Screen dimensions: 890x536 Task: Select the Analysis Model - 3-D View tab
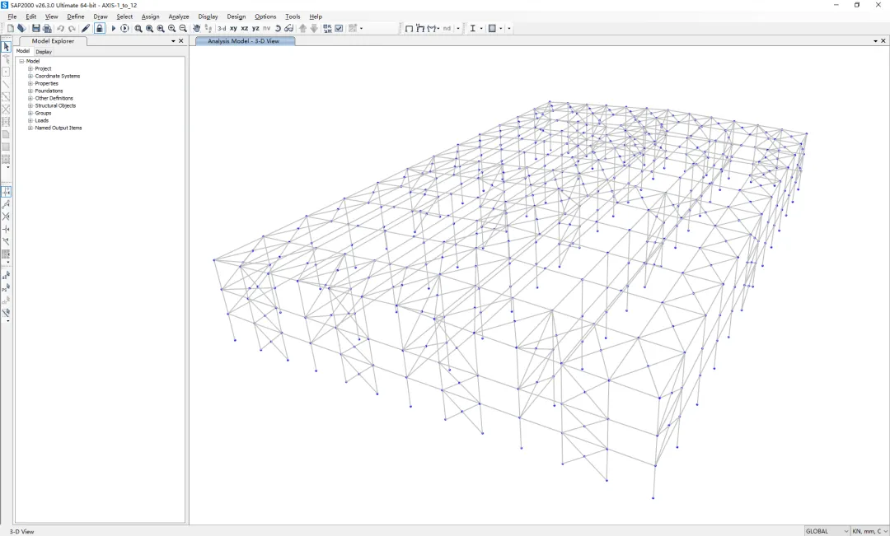[244, 40]
